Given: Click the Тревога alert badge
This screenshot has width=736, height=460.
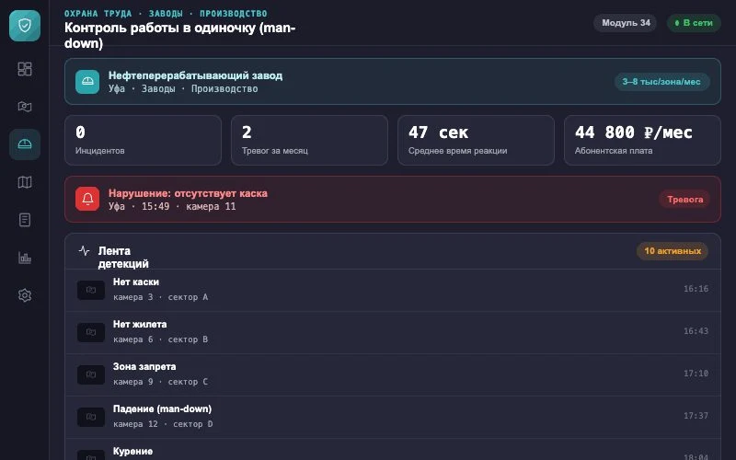Looking at the screenshot, I should 684,200.
